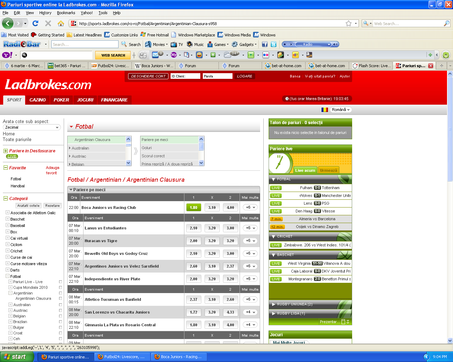Expand Pariere in Desfasurare section

tap(6, 151)
